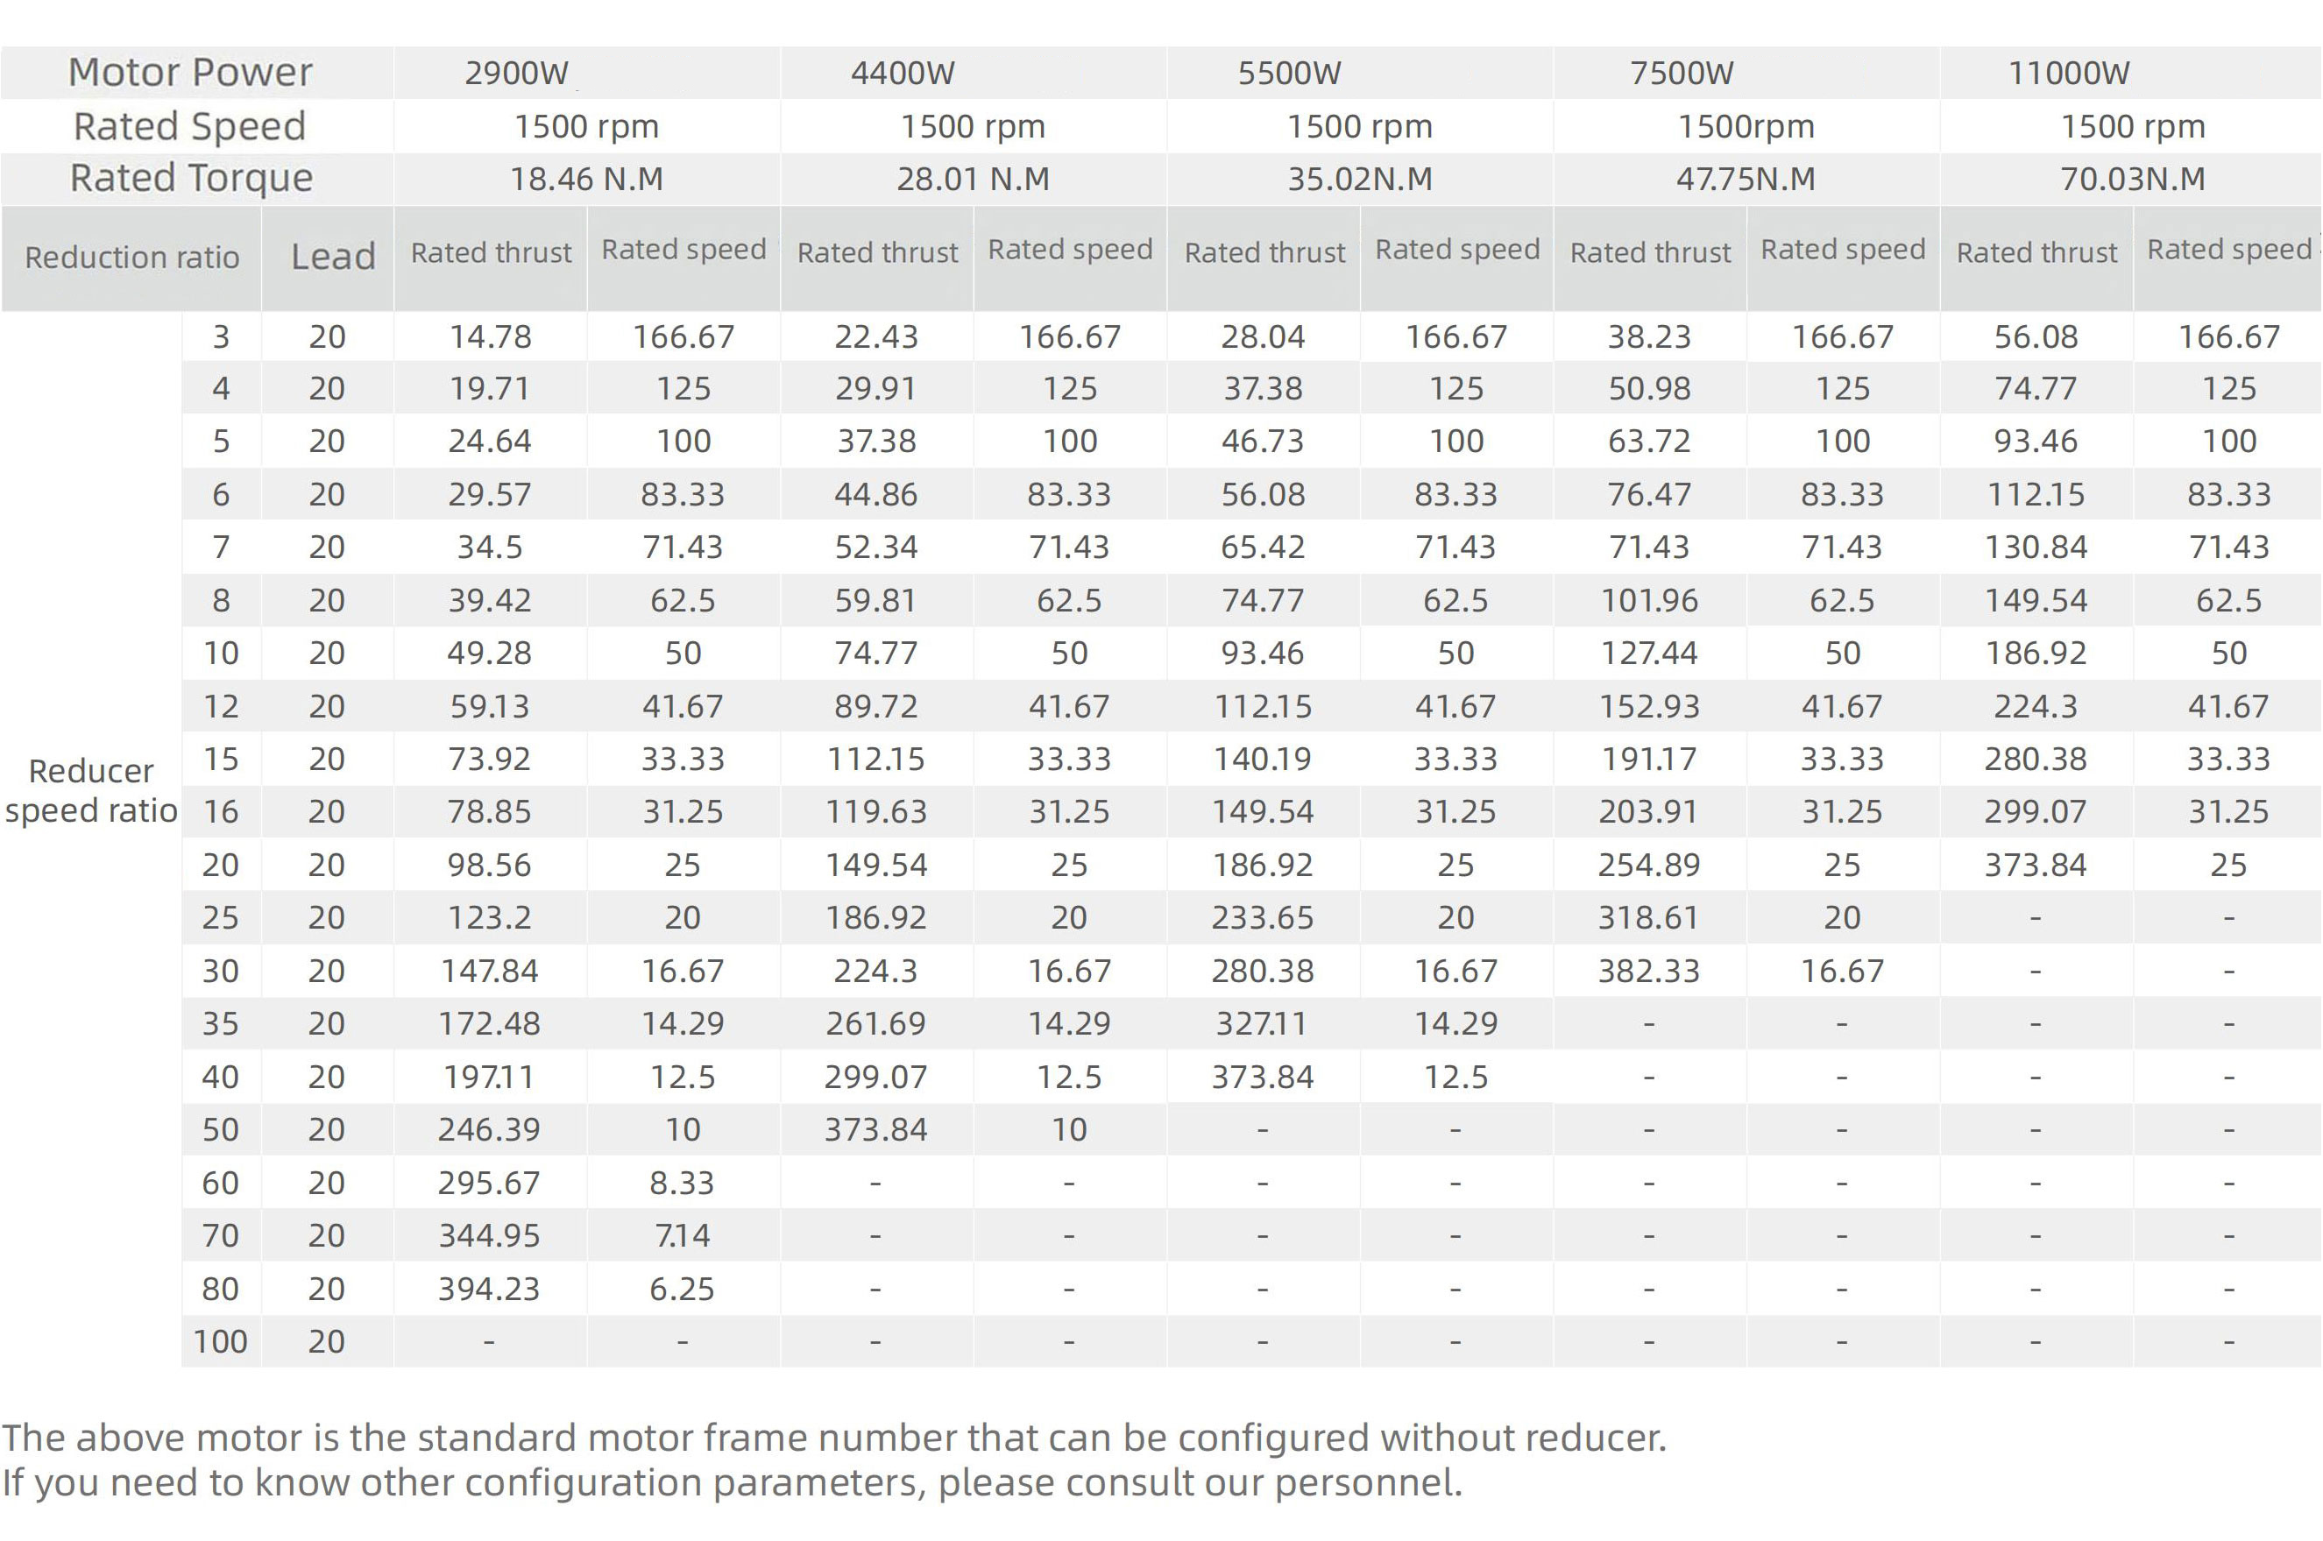
Task: Click the Rated Torque row label
Action: (x=192, y=178)
